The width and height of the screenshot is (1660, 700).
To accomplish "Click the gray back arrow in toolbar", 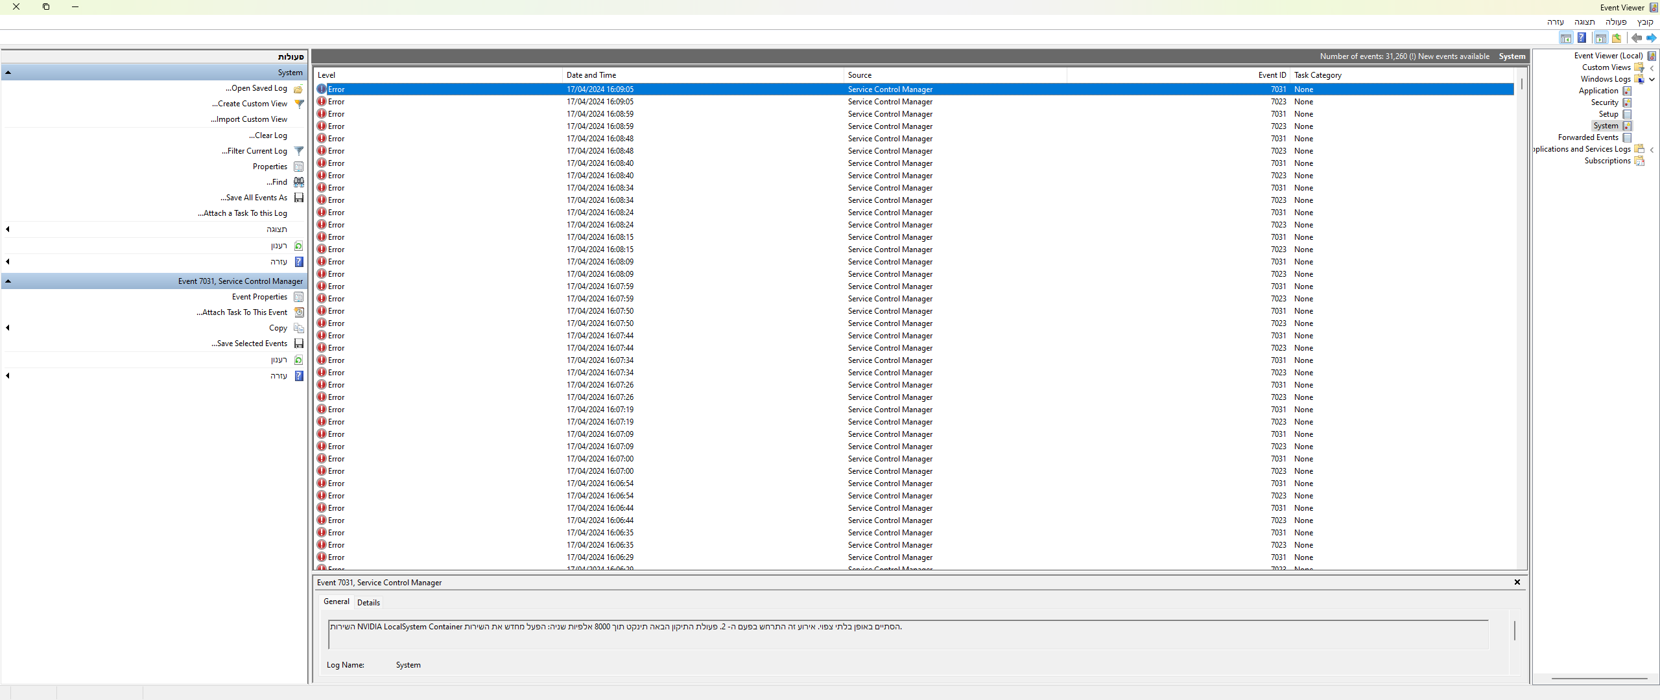I will [x=1636, y=38].
